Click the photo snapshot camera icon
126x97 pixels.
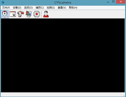tap(13, 14)
